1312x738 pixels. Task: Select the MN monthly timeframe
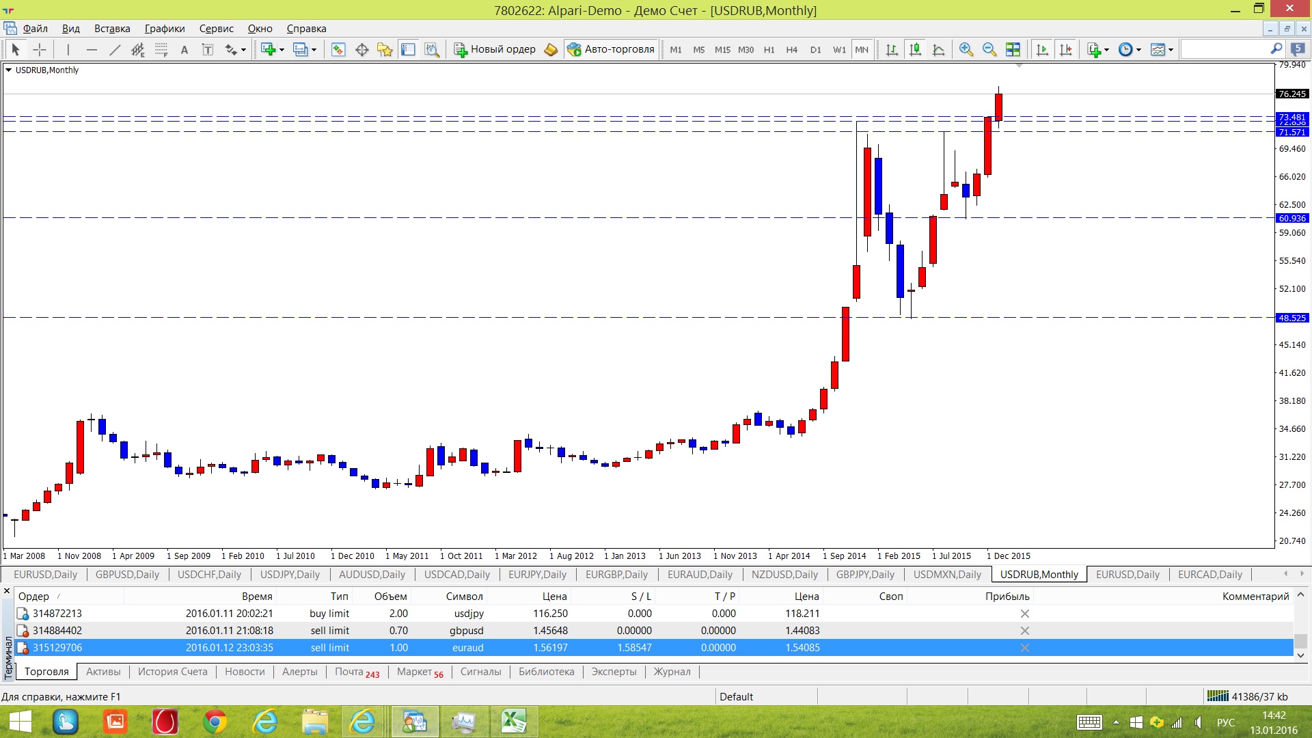(x=862, y=50)
